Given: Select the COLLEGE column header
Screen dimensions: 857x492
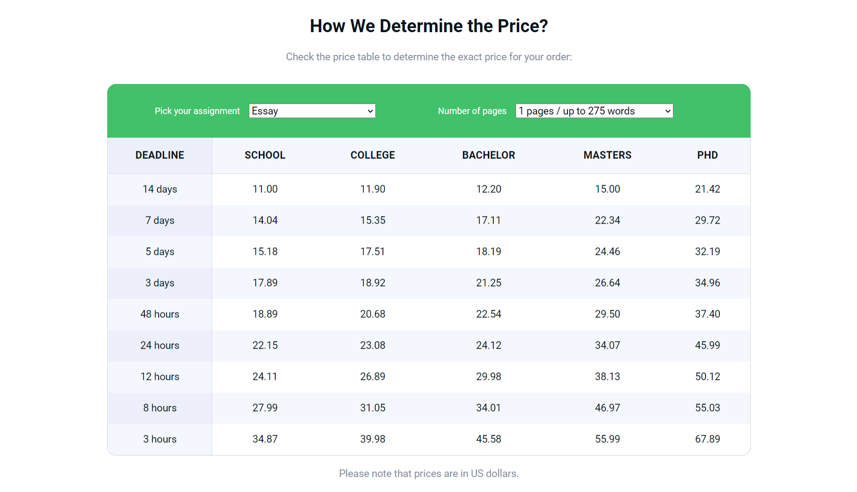Looking at the screenshot, I should click(373, 155).
